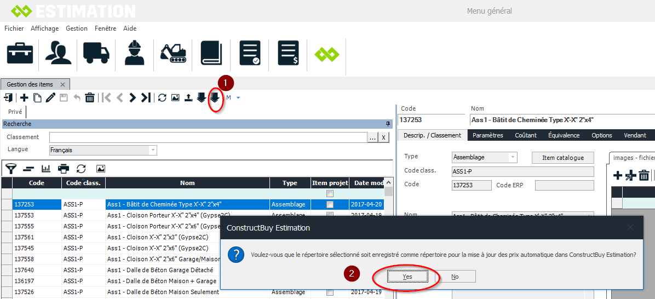The image size is (655, 299).
Task: Click Yes in the ConstructBuy dialog
Action: click(x=407, y=277)
